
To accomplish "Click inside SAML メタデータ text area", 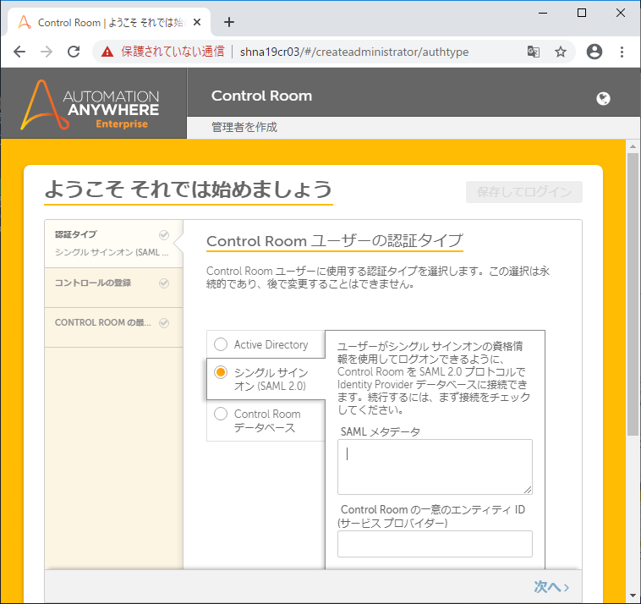I will pyautogui.click(x=435, y=467).
